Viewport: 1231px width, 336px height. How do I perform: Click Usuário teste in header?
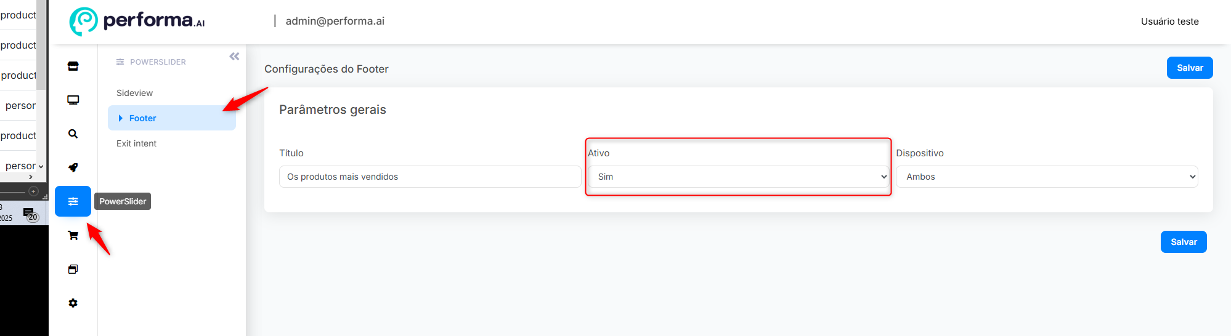coord(1169,22)
